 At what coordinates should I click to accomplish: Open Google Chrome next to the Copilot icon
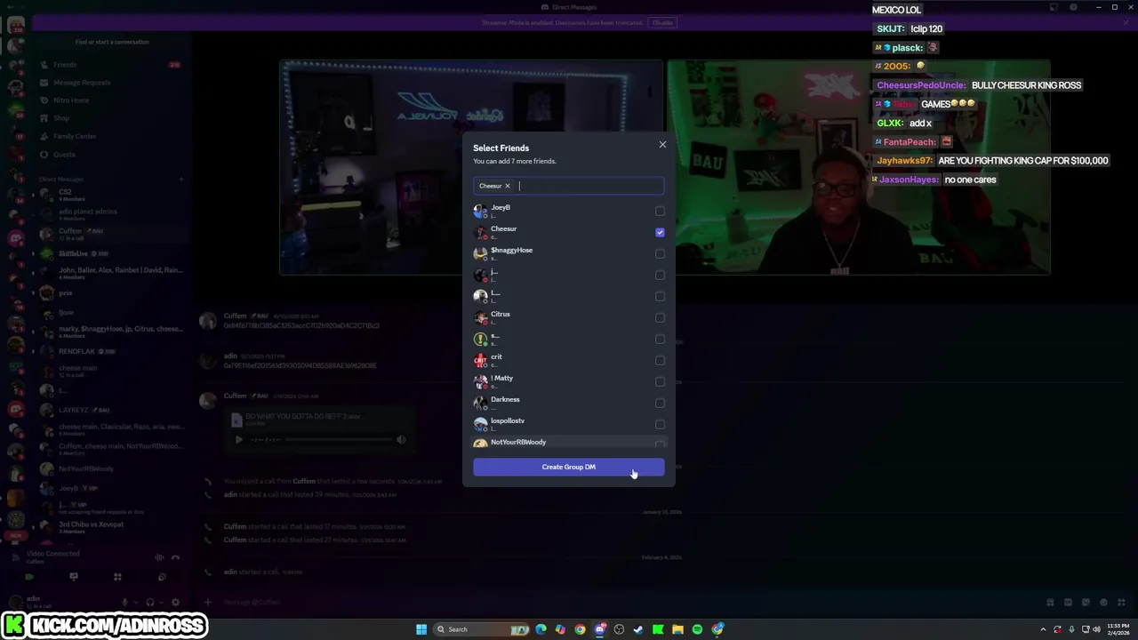pos(580,629)
